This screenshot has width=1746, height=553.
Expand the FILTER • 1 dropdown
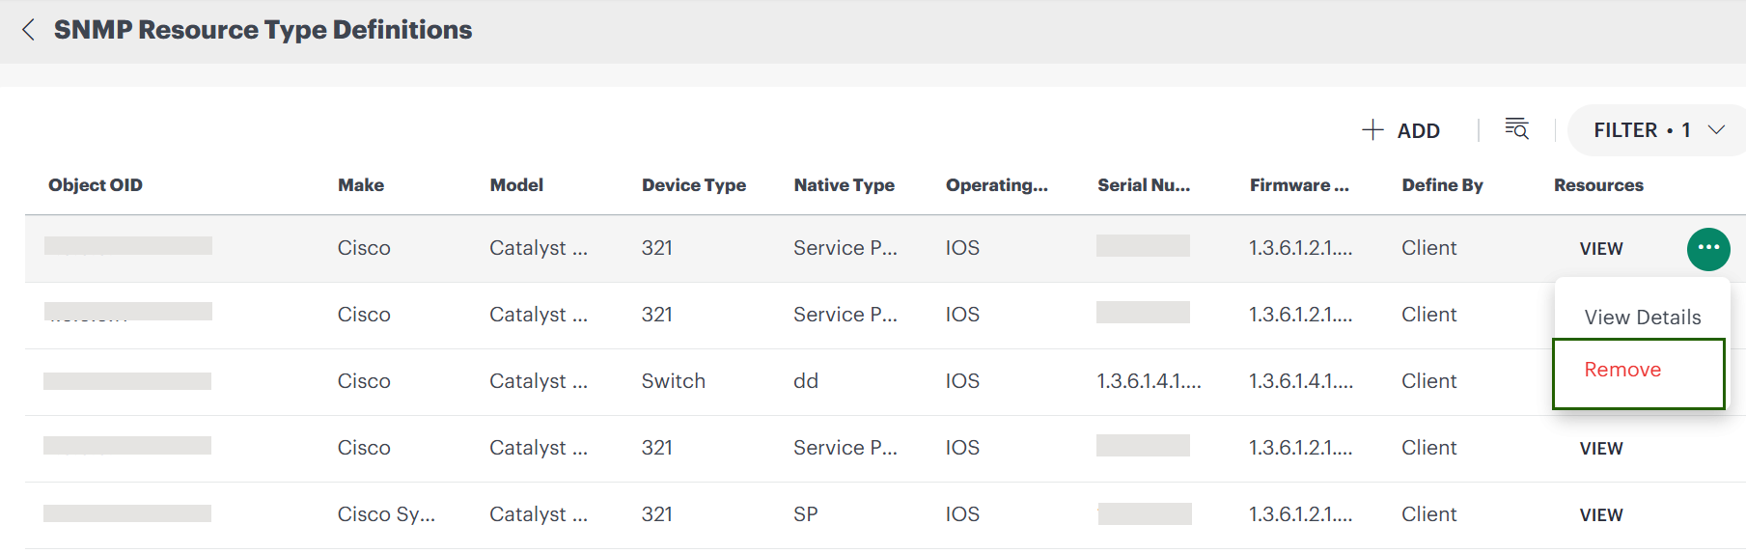pos(1657,130)
